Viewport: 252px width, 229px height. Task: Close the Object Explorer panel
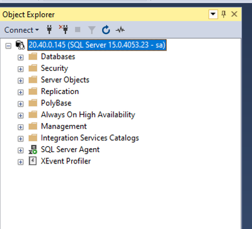234,15
